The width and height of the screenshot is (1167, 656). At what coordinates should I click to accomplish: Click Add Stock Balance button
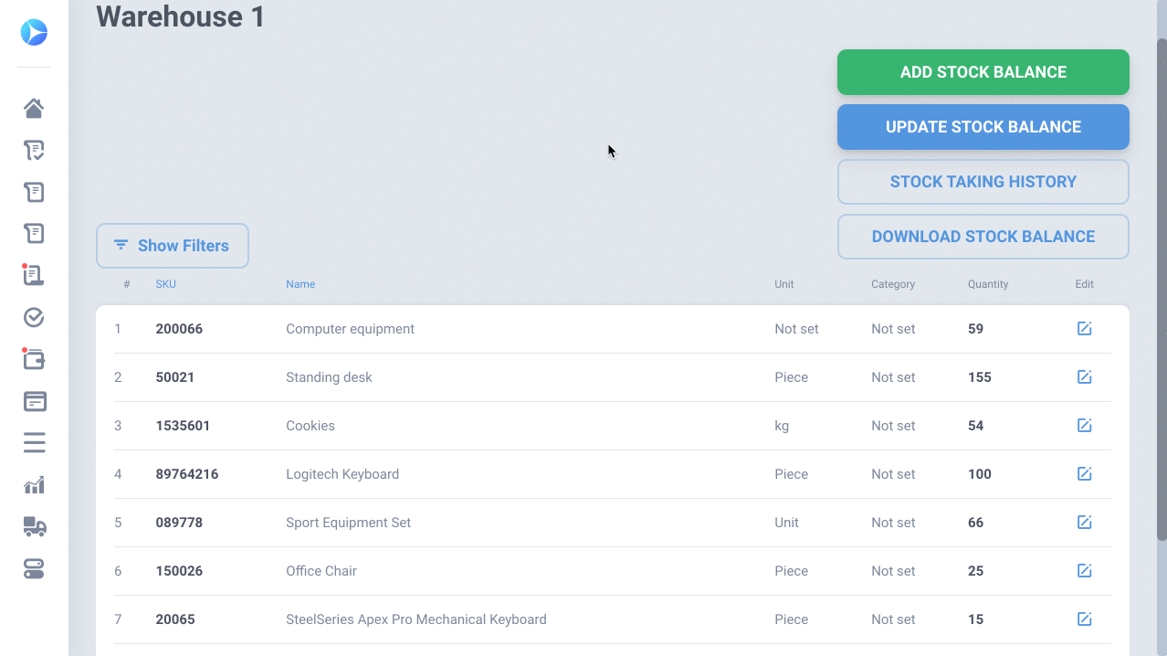tap(983, 72)
